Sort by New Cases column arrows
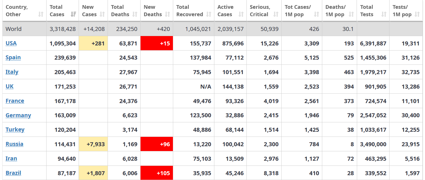Viewport: 425px width, 180px height. pyautogui.click(x=102, y=14)
